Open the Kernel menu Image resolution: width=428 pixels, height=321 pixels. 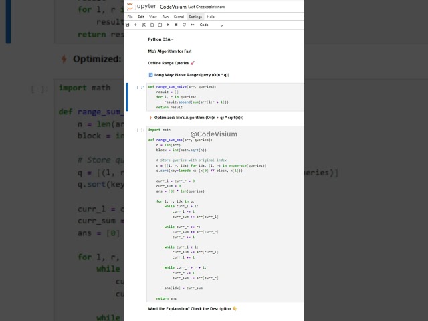(x=179, y=17)
